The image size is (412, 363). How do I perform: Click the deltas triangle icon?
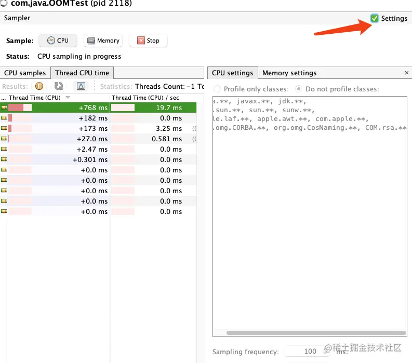point(81,86)
